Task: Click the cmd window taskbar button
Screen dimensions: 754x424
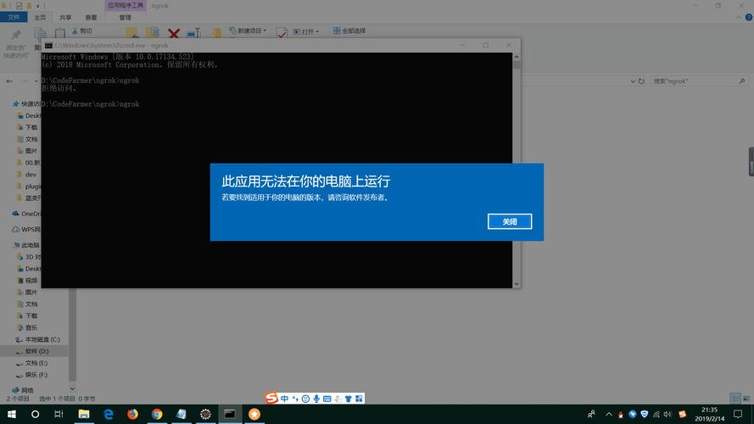Action: pyautogui.click(x=230, y=414)
